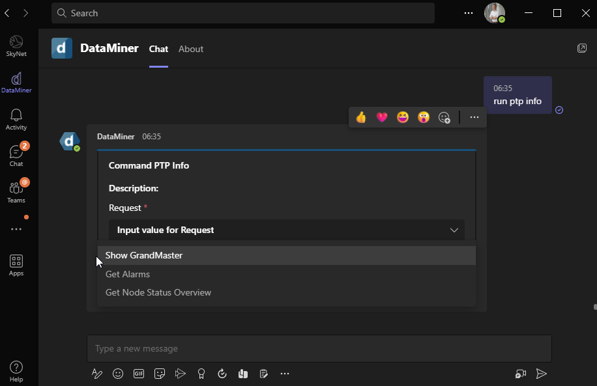Image resolution: width=597 pixels, height=386 pixels.
Task: Switch to the Chat tab
Action: point(158,49)
